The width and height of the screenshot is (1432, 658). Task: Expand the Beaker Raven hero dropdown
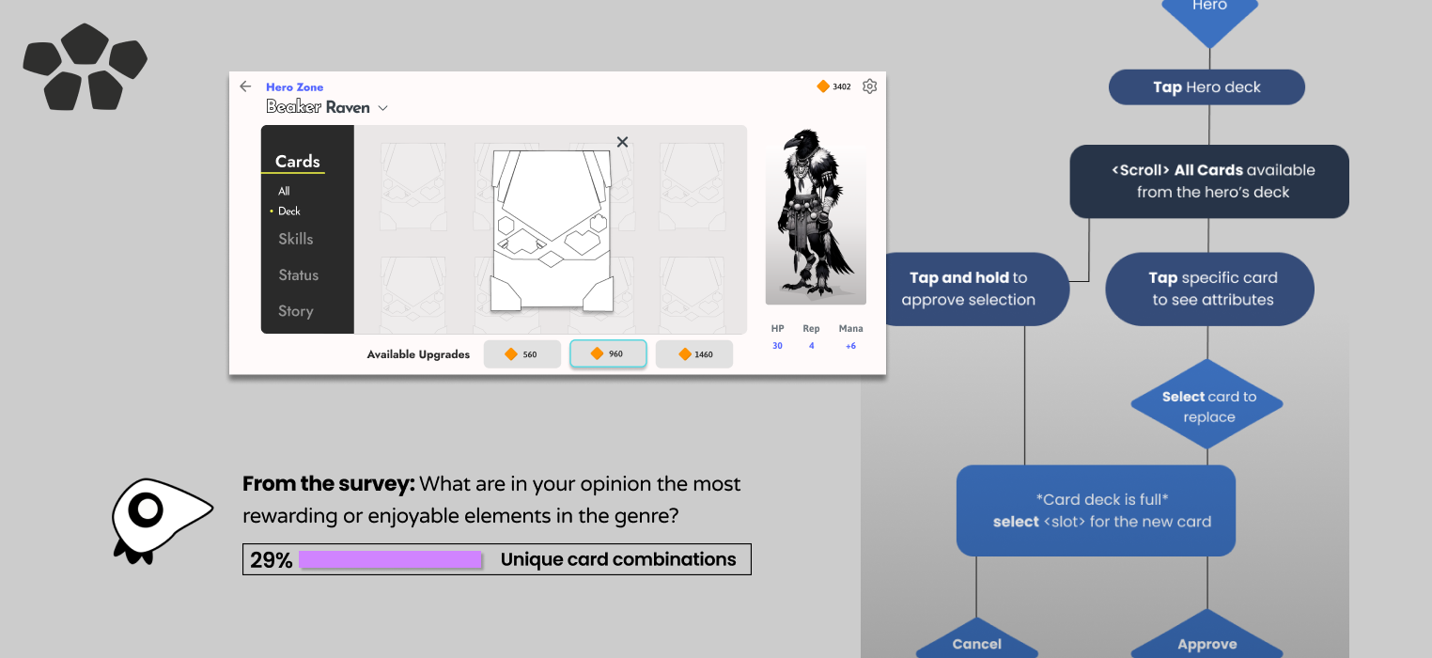point(382,108)
